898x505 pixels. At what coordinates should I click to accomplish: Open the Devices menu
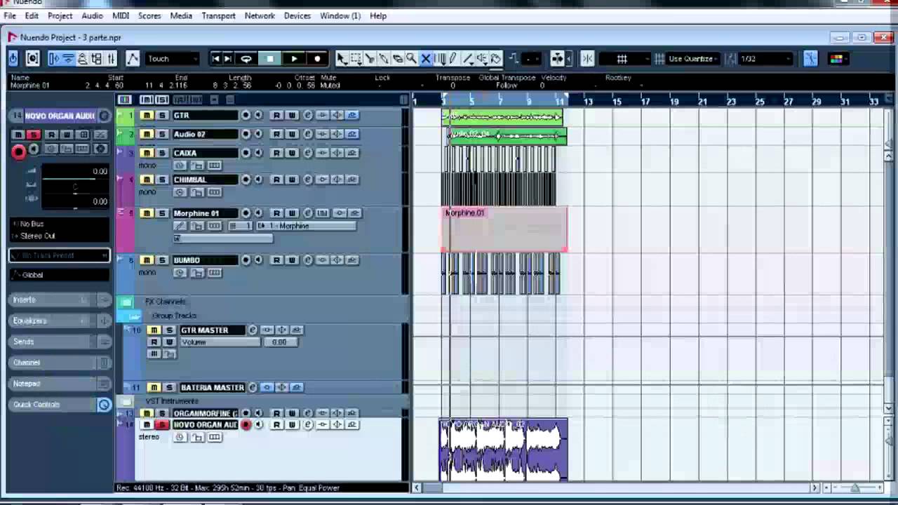click(297, 15)
